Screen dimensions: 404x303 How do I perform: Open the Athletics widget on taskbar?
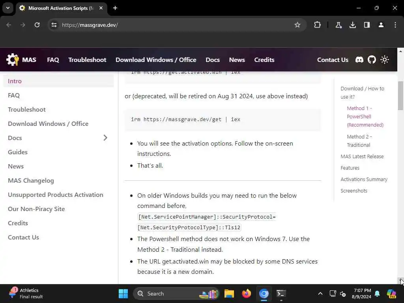click(26, 294)
